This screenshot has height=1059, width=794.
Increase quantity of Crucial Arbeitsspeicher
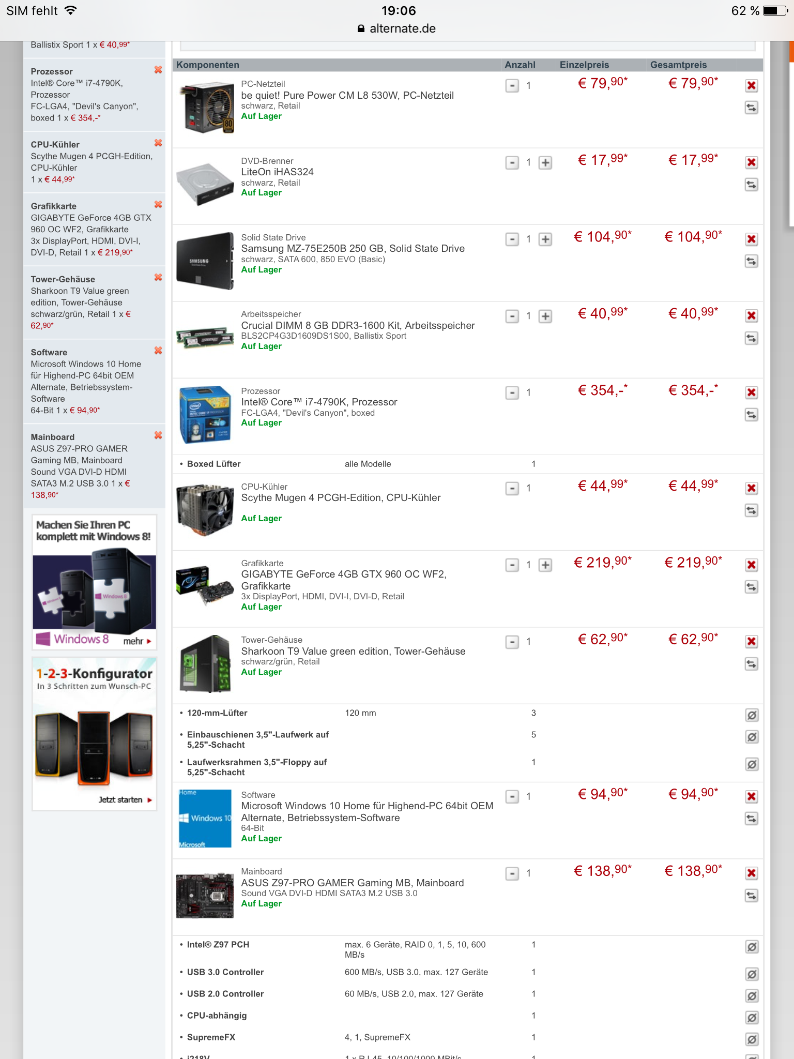point(545,316)
